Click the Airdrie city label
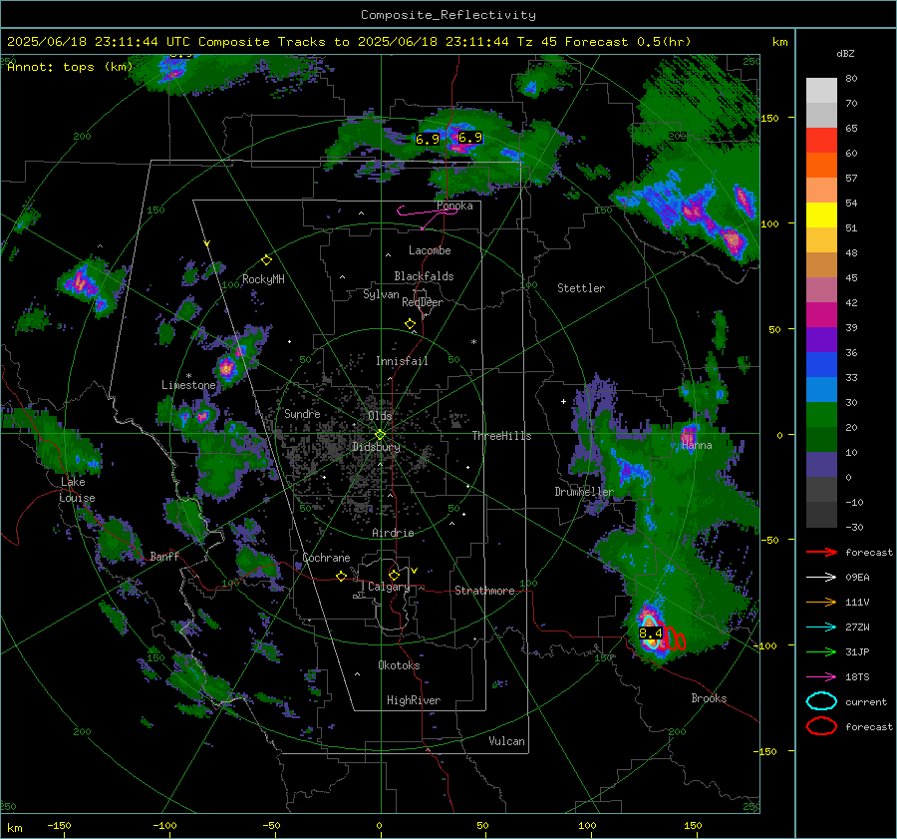The height and width of the screenshot is (839, 897). tap(393, 533)
